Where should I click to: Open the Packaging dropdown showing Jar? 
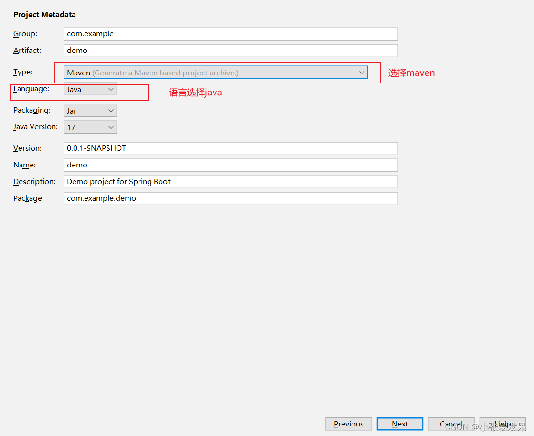click(90, 110)
